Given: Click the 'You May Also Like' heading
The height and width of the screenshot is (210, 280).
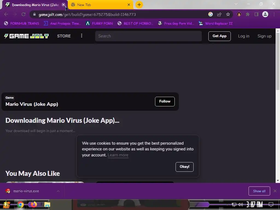Looking at the screenshot, I should 33,174.
